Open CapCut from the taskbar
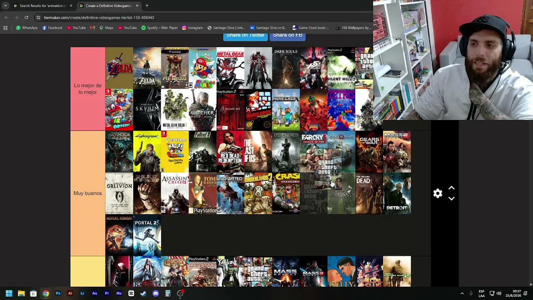This screenshot has width=533, height=300. click(131, 293)
